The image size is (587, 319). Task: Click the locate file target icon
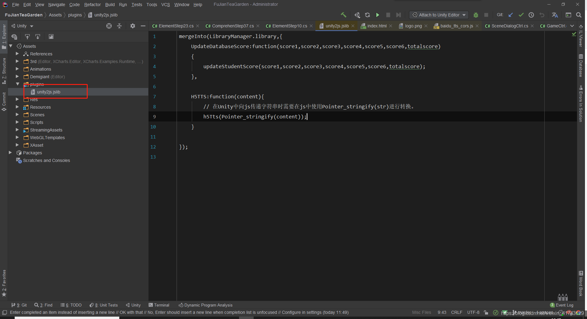click(109, 26)
